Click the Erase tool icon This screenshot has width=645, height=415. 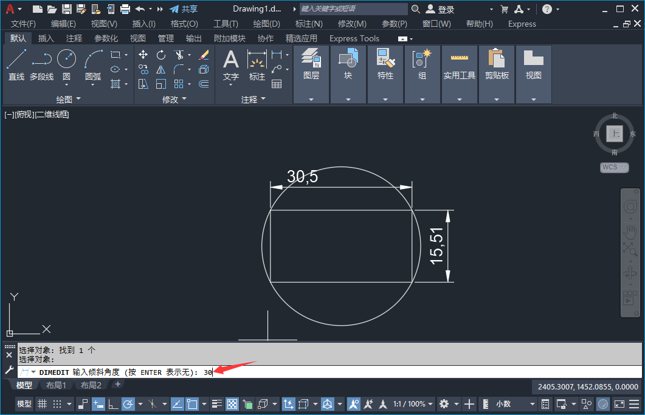pos(204,55)
